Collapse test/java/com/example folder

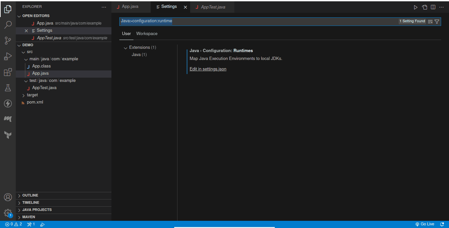coord(26,81)
